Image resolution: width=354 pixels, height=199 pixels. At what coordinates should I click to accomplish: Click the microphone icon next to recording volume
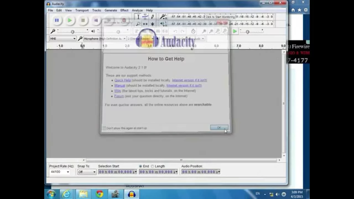pos(53,32)
